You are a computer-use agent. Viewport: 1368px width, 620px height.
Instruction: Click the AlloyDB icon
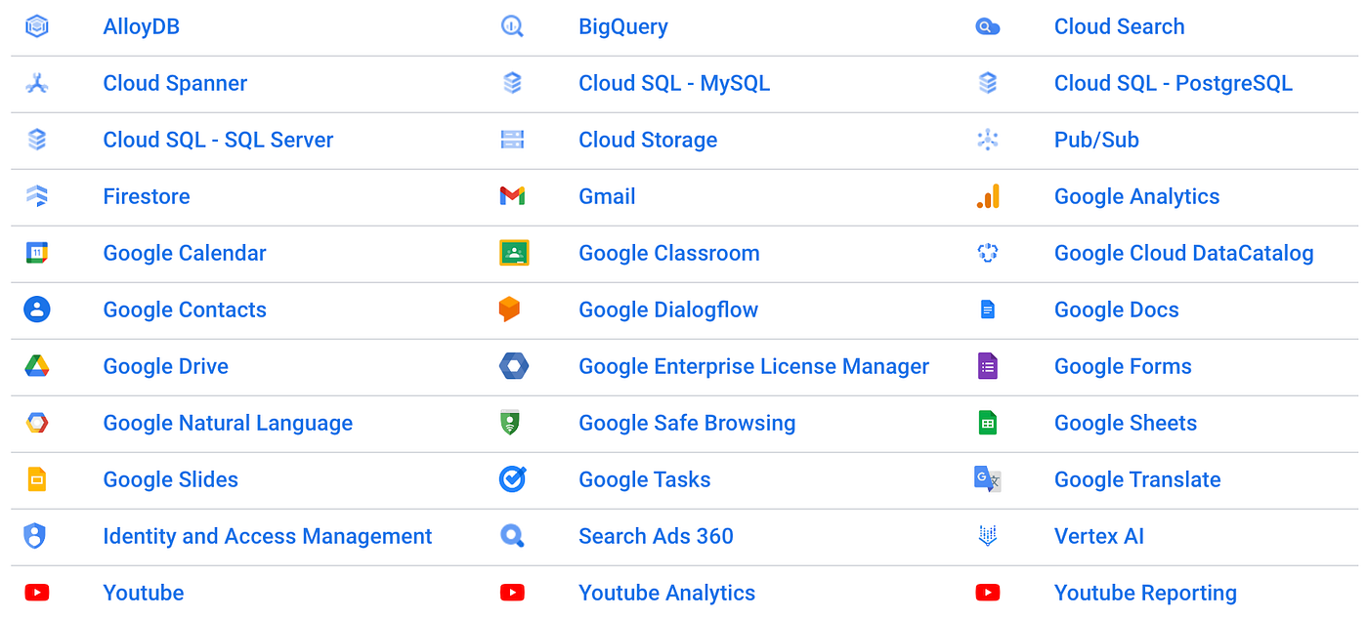pos(37,26)
